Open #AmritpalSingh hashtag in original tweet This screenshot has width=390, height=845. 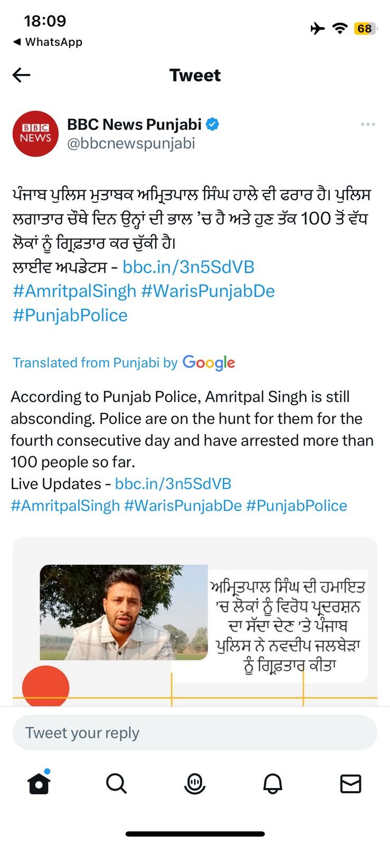coord(74,291)
